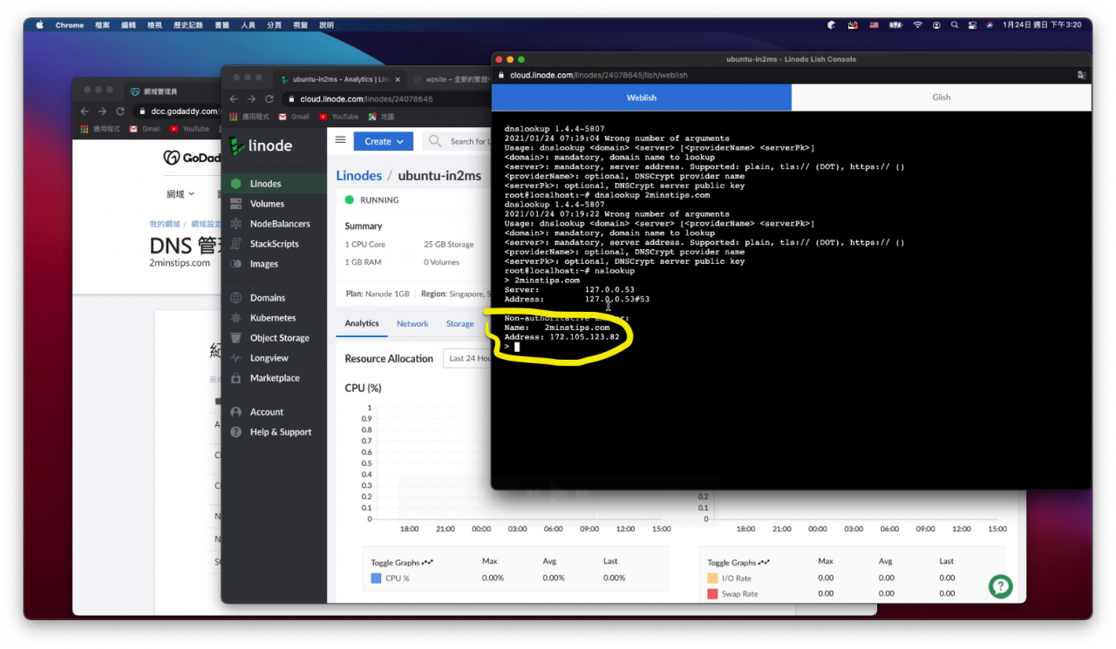The width and height of the screenshot is (1116, 649).
Task: Switch to the Weblish tab
Action: pos(642,98)
